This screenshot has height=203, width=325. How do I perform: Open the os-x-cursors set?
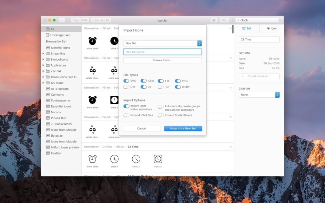pyautogui.click(x=60, y=89)
